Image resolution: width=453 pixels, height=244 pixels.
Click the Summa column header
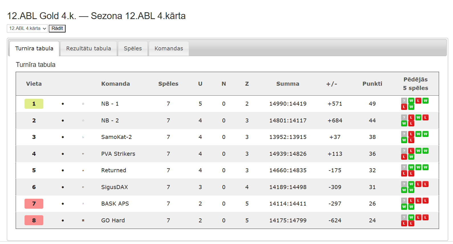point(288,84)
